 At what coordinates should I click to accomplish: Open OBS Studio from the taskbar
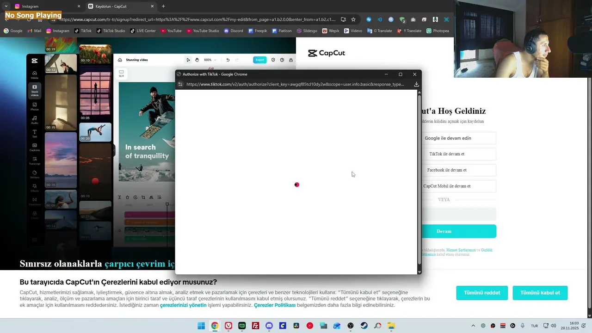(x=351, y=326)
